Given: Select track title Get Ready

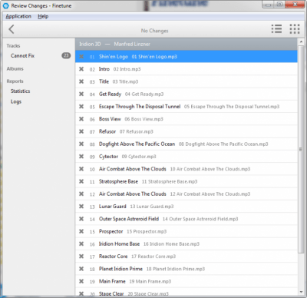Looking at the screenshot, I should point(110,94).
